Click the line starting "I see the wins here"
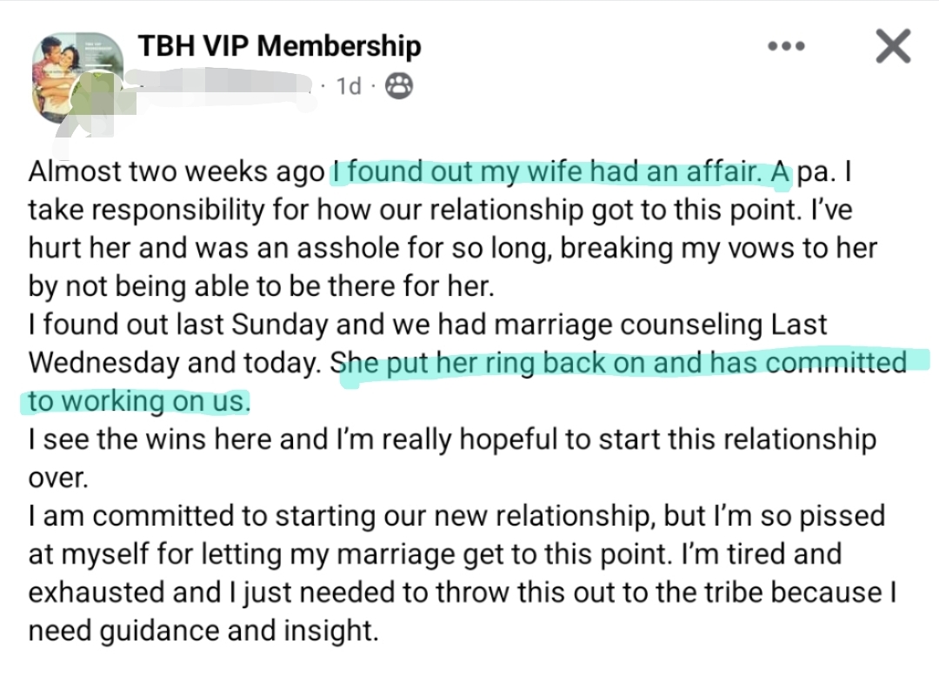 pyautogui.click(x=452, y=439)
